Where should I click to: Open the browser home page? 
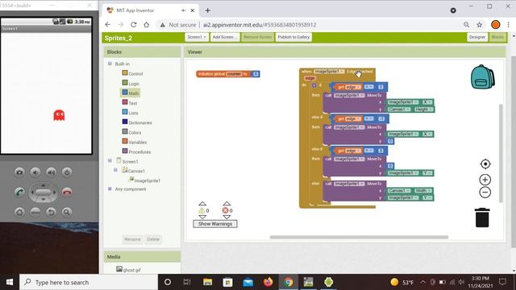[x=147, y=25]
